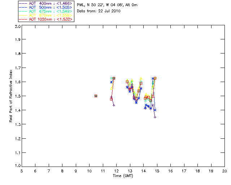Select the legend text 'AOT 500nm : <1.505>'
Screen dimensions: 231x185
coord(51,7)
